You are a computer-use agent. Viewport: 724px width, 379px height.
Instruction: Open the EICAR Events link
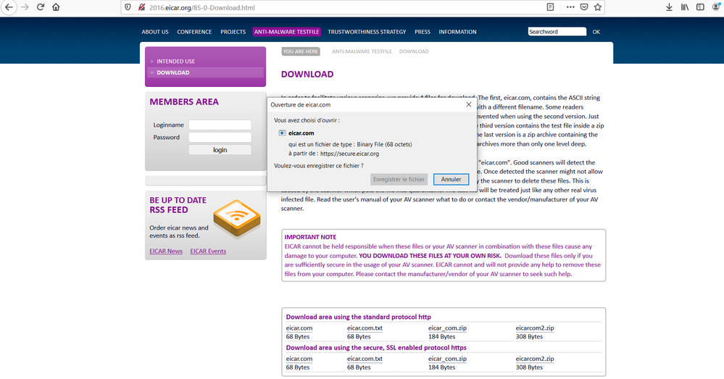tap(208, 251)
